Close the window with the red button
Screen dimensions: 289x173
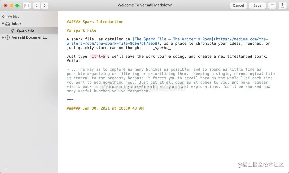pyautogui.click(x=5, y=5)
